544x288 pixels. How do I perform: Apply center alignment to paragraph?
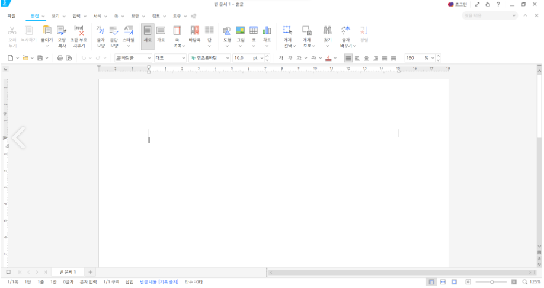366,58
